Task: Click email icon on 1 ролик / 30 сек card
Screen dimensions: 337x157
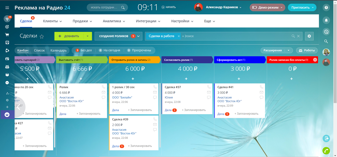Action: (155, 92)
